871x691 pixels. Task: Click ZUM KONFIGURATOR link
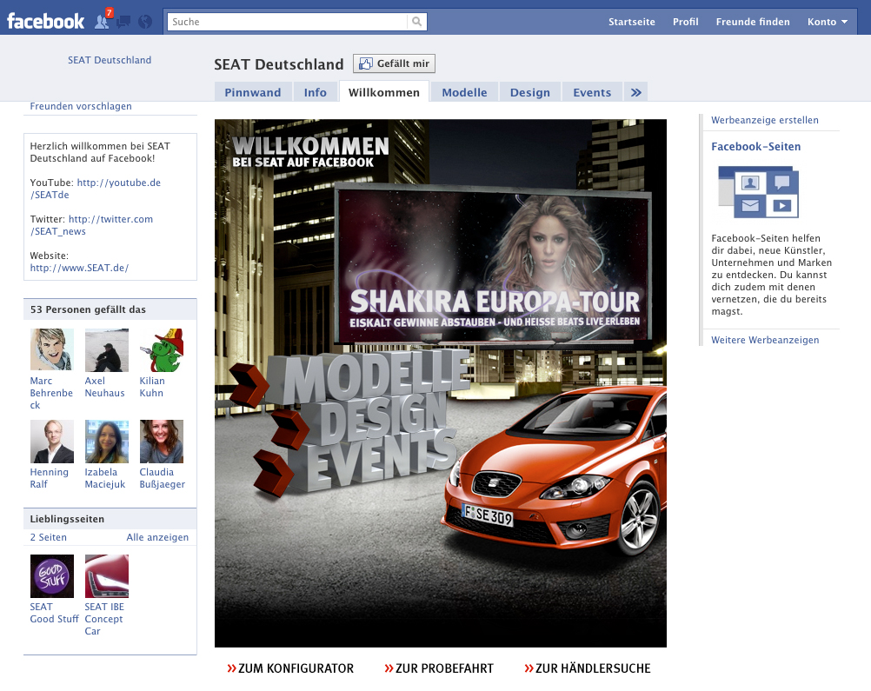[290, 668]
